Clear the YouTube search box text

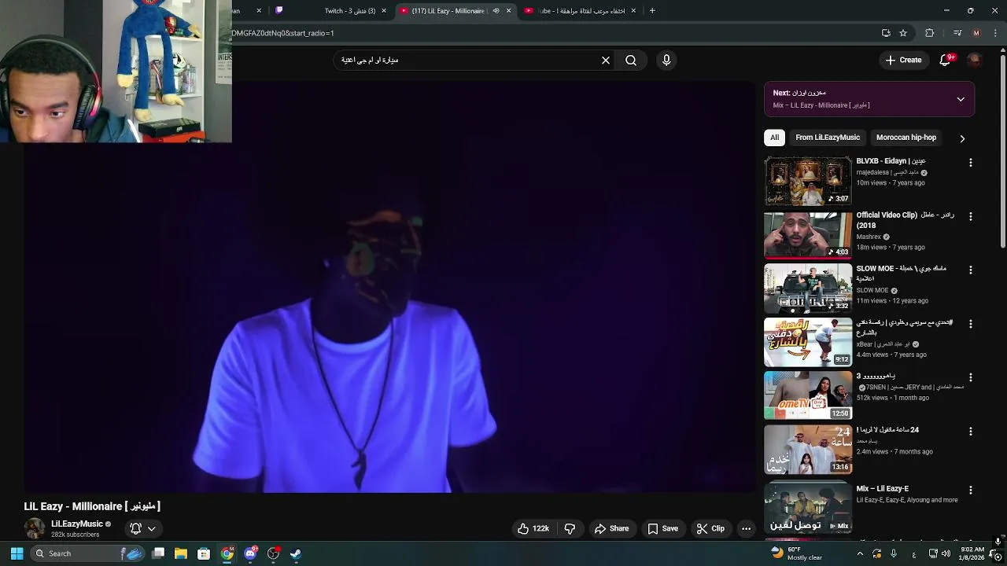(x=606, y=60)
